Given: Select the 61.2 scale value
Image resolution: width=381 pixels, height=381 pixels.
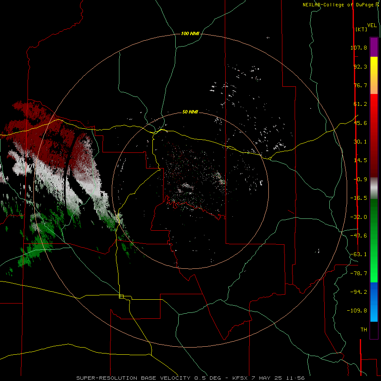Looking at the screenshot, I should (360, 104).
